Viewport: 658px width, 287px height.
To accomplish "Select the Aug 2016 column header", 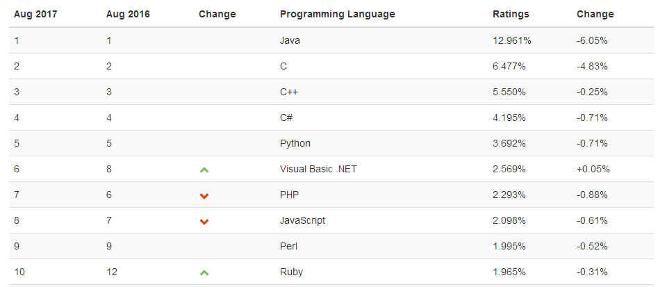I will [x=129, y=14].
